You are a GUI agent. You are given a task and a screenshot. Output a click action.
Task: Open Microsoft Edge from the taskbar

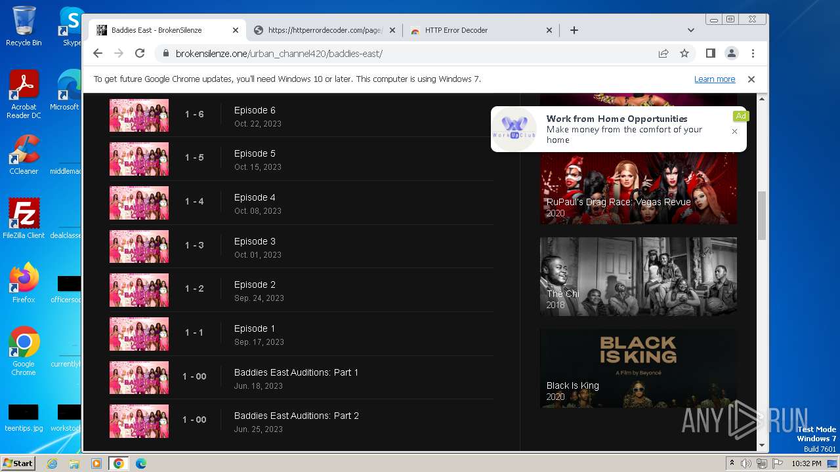coord(141,463)
